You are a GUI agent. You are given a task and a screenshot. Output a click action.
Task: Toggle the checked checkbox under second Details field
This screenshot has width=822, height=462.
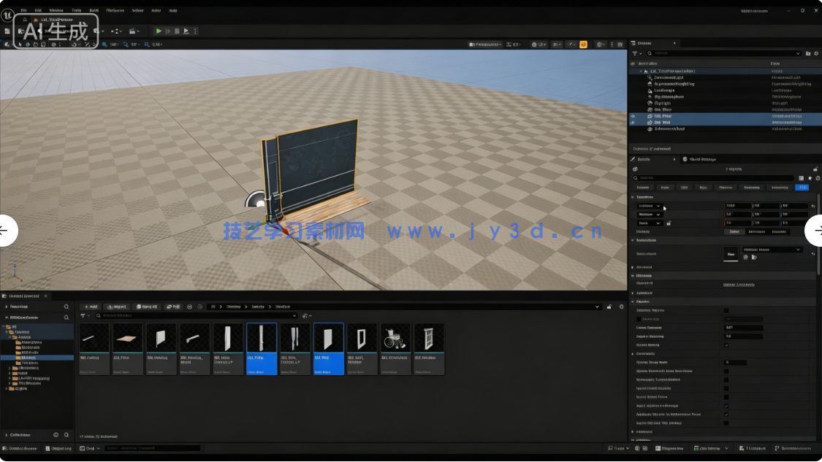pos(726,345)
